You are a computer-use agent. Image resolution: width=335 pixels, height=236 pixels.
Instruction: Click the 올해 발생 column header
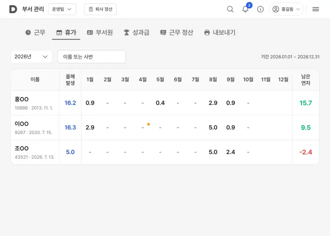pos(70,80)
